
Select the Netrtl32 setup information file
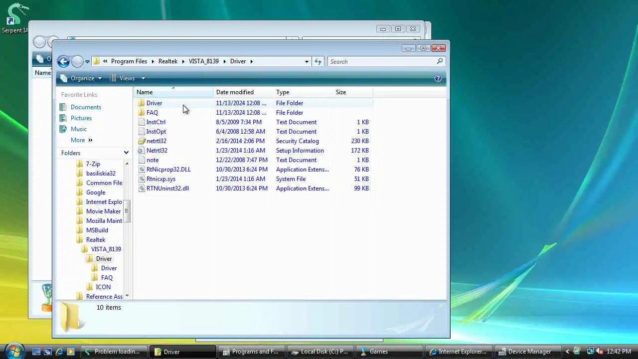157,151
